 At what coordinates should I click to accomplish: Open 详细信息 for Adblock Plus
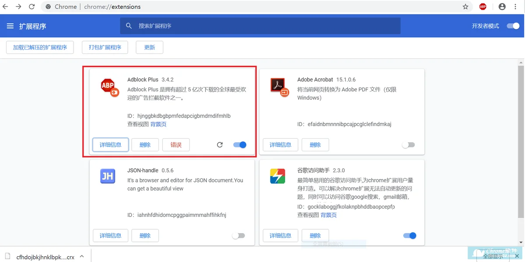coord(111,145)
